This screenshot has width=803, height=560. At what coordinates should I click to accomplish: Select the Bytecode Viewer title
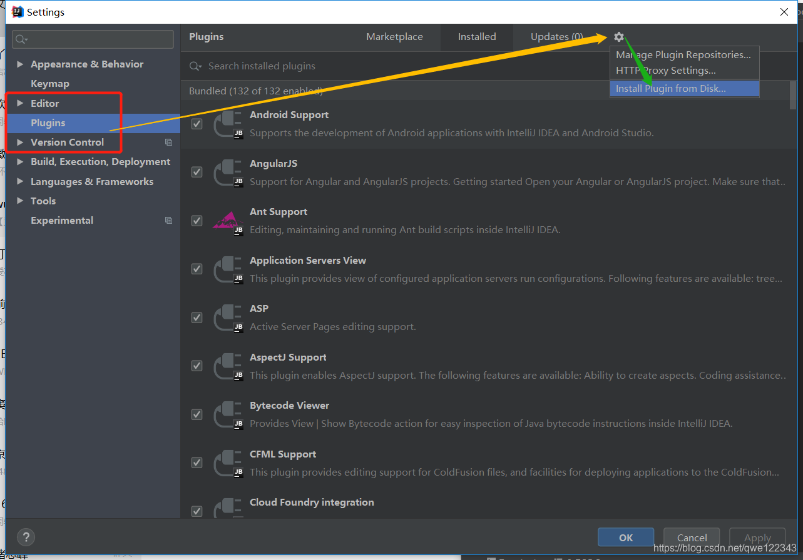pyautogui.click(x=289, y=406)
